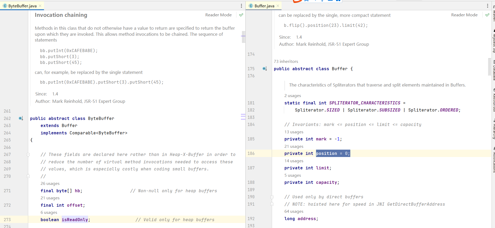
Task: Click the 'mark' field on line 185
Action: [321, 139]
